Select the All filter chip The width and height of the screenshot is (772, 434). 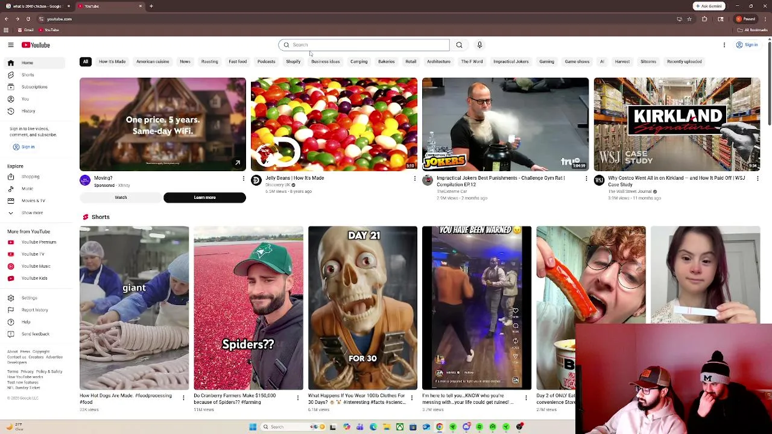pyautogui.click(x=86, y=61)
